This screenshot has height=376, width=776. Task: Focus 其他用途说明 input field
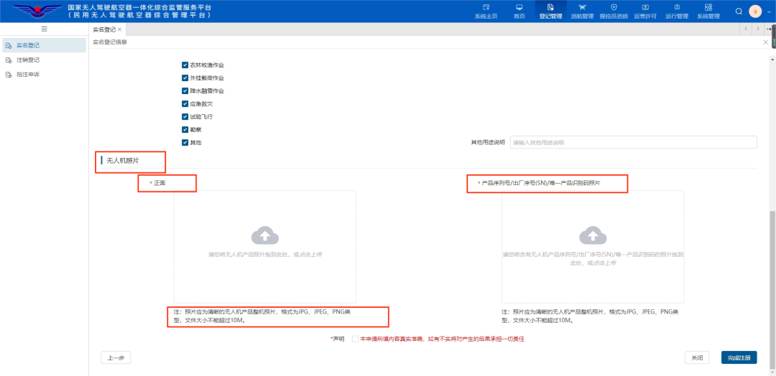(x=633, y=142)
